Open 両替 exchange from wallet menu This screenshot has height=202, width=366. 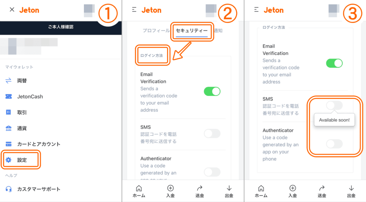point(16,81)
